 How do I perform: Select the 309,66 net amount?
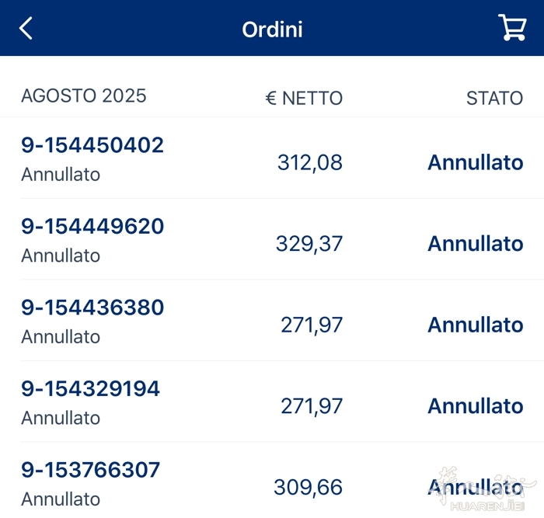coord(308,487)
